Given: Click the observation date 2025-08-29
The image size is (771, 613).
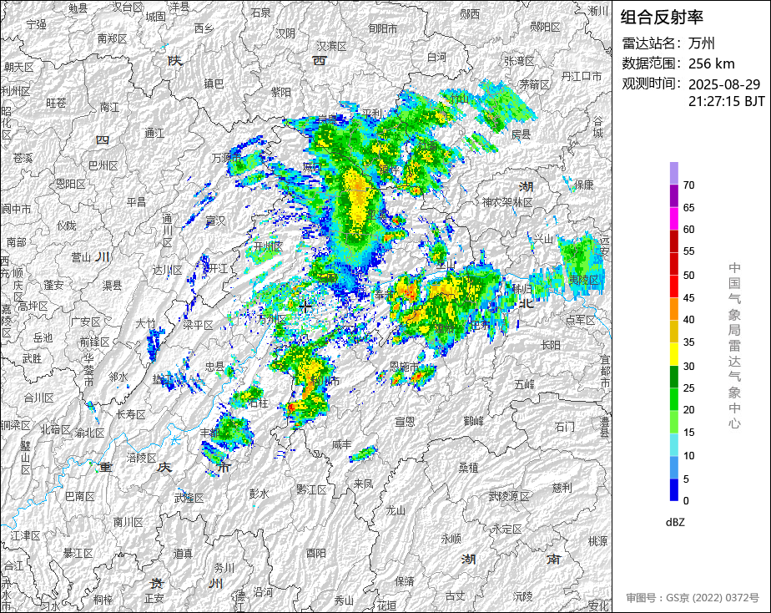Looking at the screenshot, I should click(723, 84).
